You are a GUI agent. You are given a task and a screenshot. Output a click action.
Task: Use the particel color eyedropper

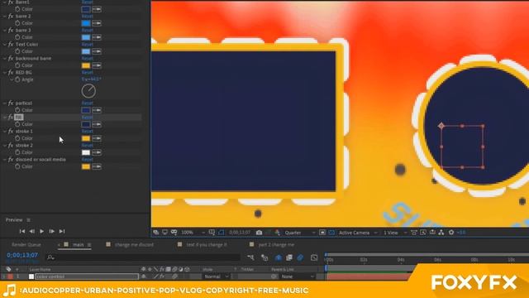97,110
